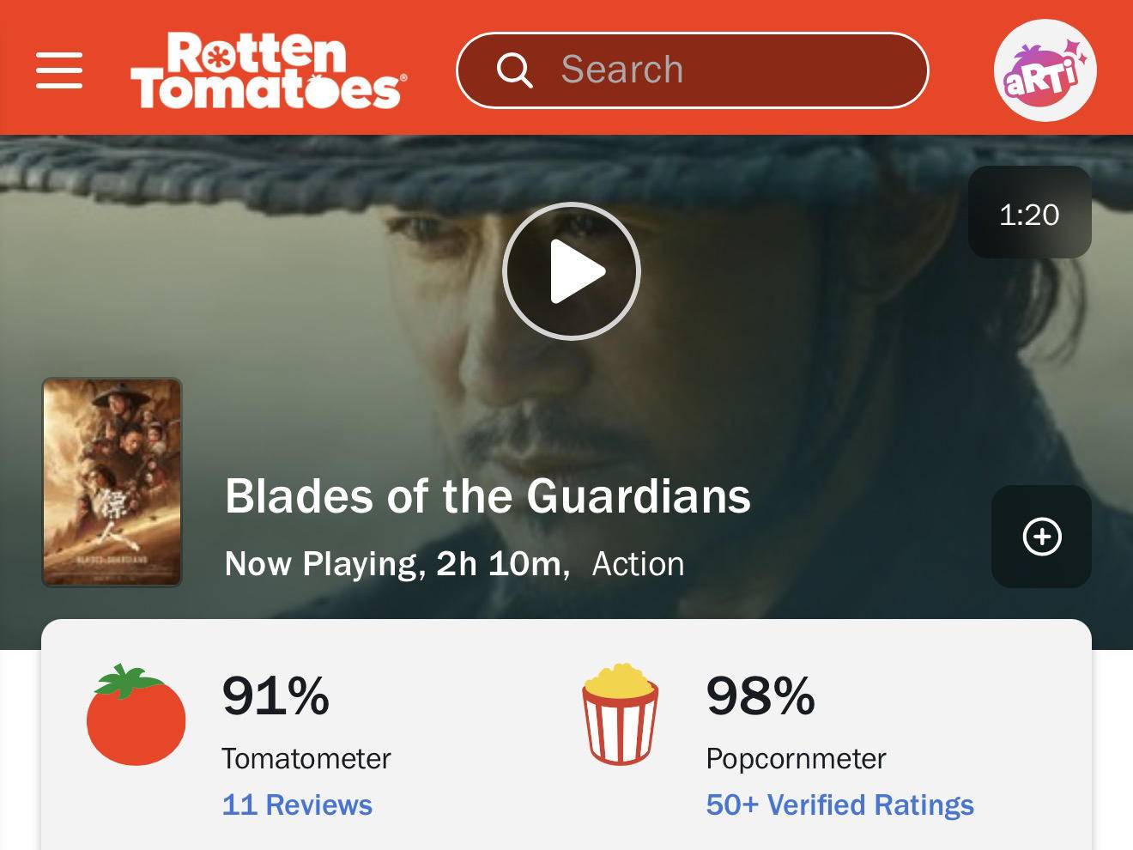Open the 50+ Verified Ratings link
Image resolution: width=1133 pixels, height=850 pixels.
coord(839,804)
